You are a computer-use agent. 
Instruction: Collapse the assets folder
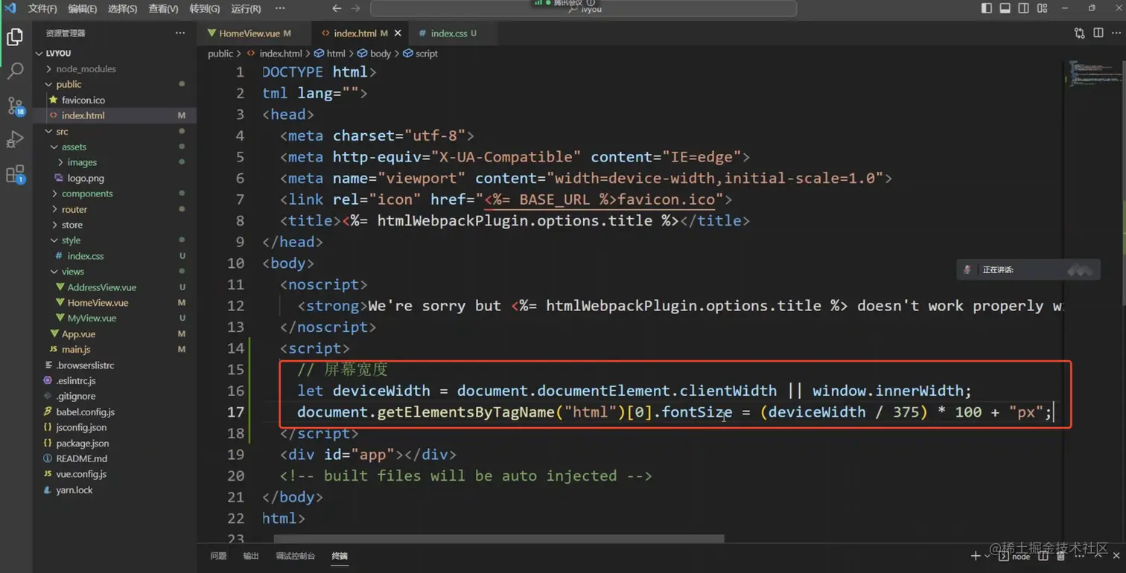[x=115, y=147]
